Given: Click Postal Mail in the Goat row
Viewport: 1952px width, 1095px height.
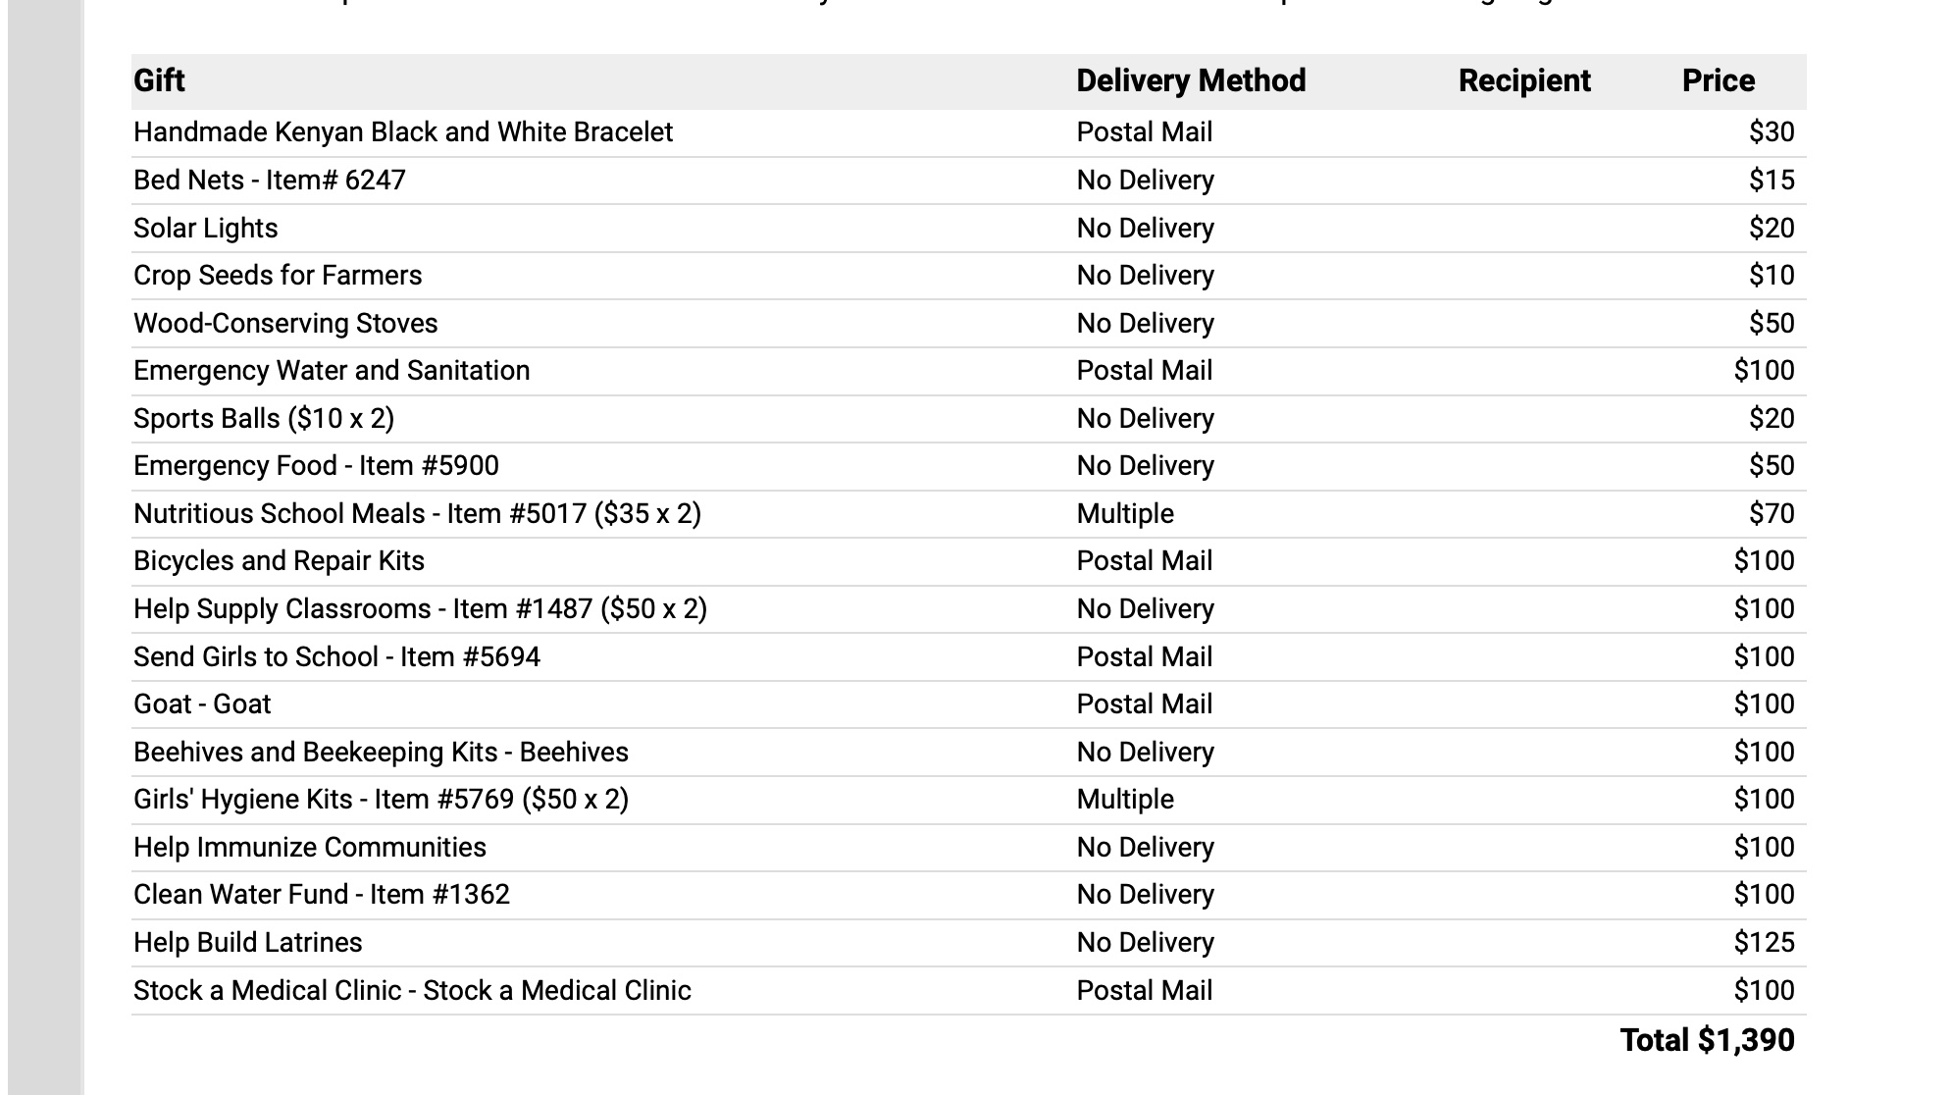Looking at the screenshot, I should [x=1144, y=704].
